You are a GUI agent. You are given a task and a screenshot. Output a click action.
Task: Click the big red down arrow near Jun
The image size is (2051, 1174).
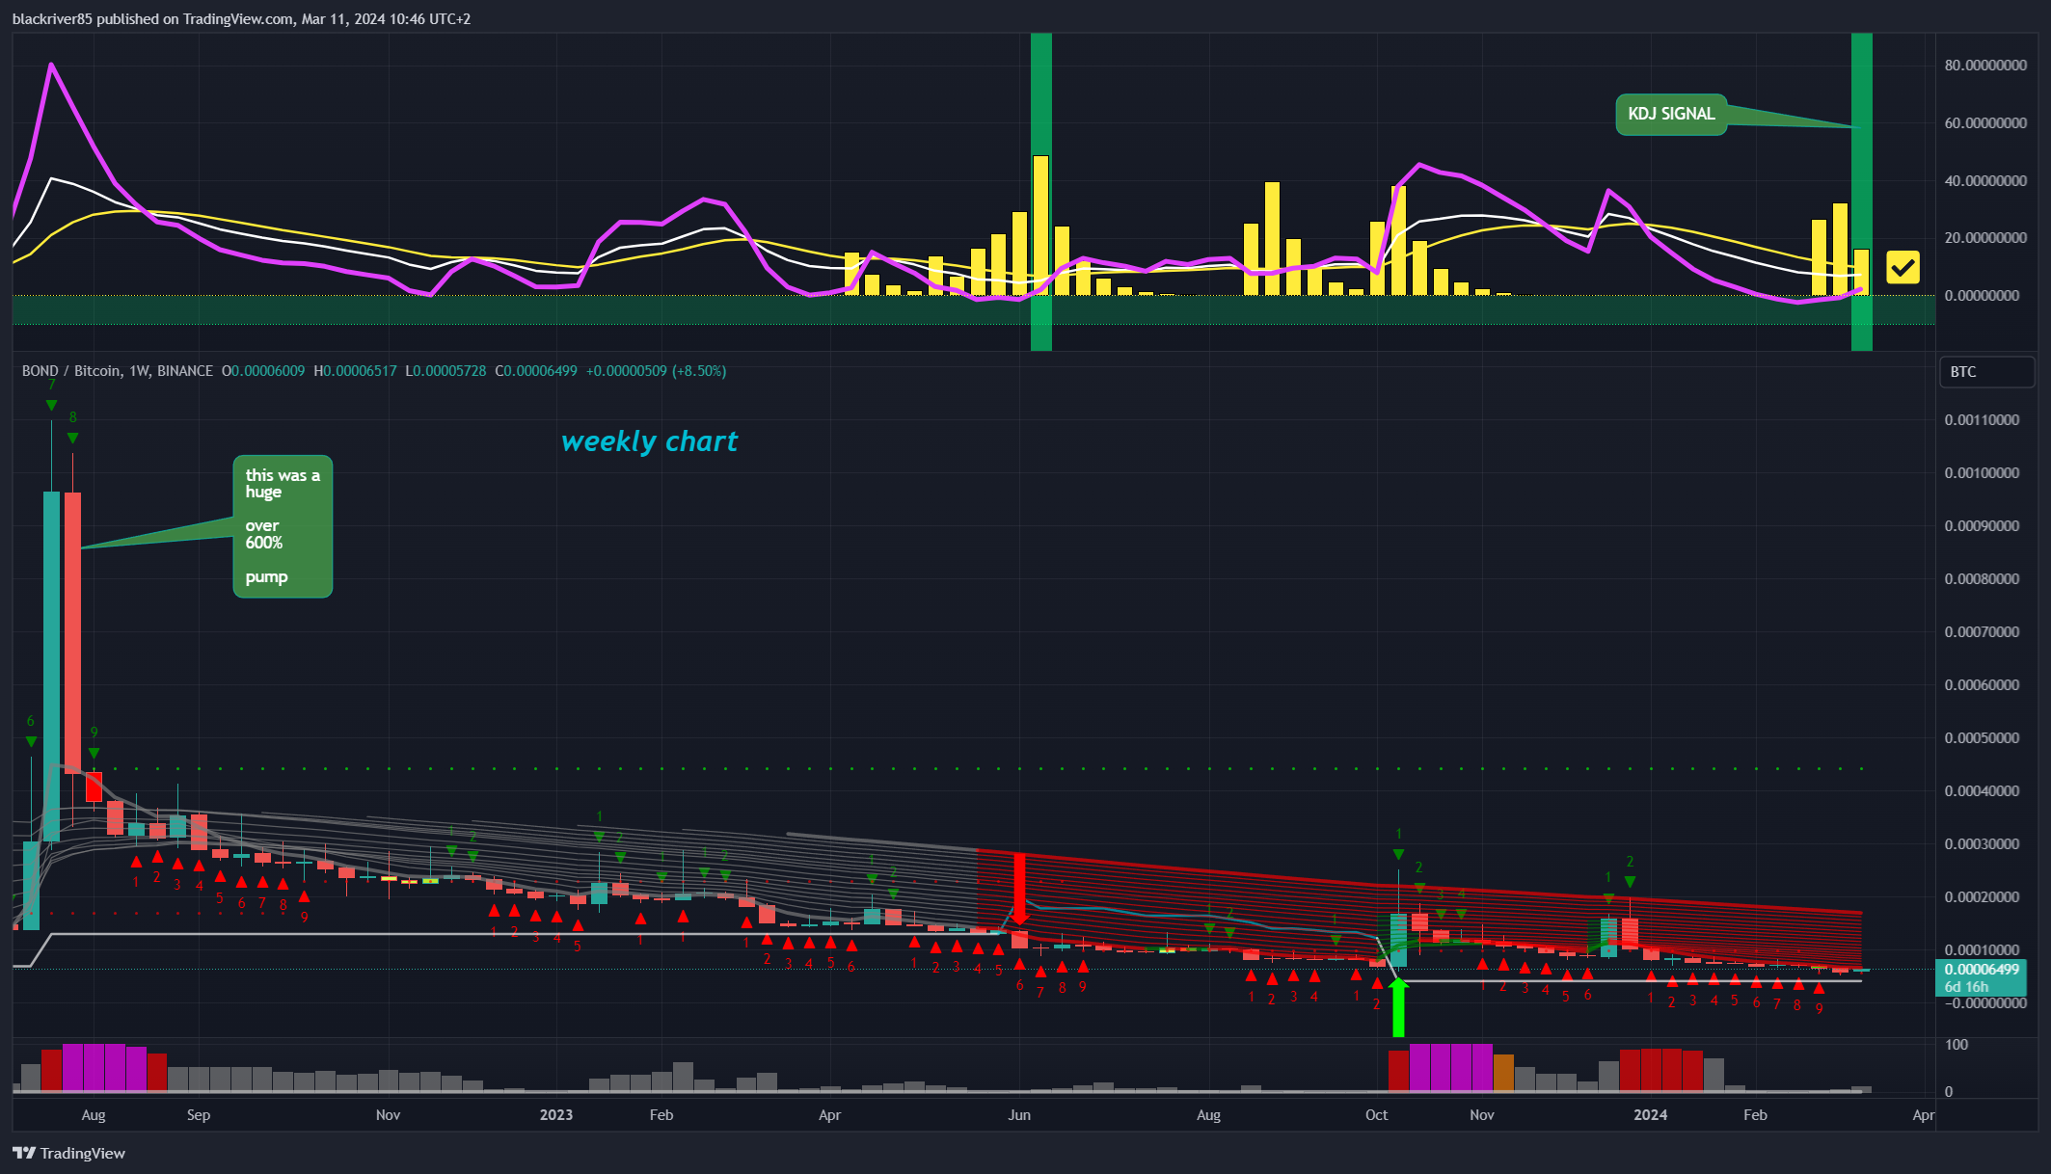tap(1019, 889)
